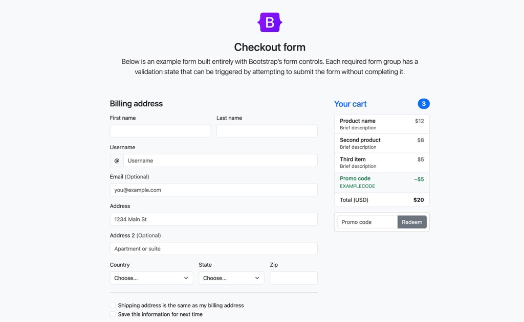Open the Country selector
The image size is (524, 322).
[151, 278]
